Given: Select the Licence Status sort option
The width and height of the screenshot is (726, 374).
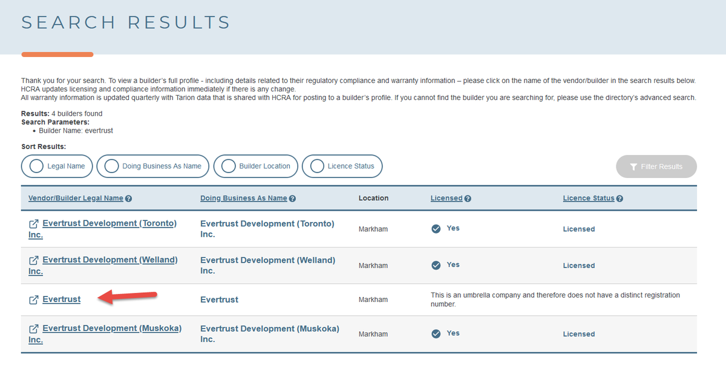Looking at the screenshot, I should (x=342, y=166).
